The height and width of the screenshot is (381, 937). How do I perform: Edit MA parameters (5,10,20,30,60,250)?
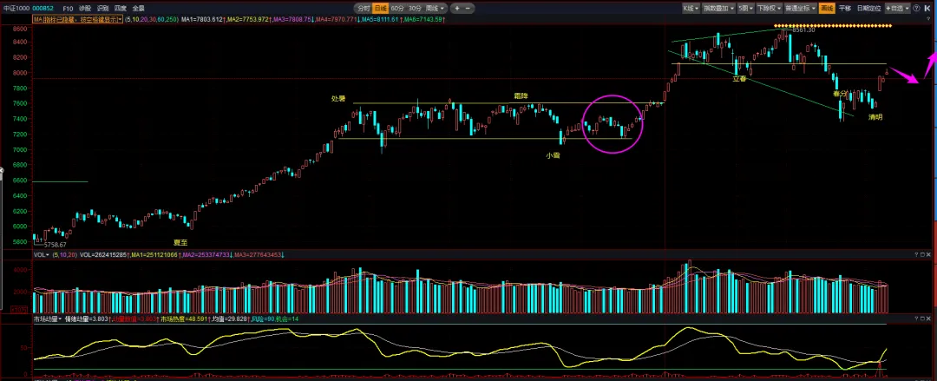coord(151,20)
